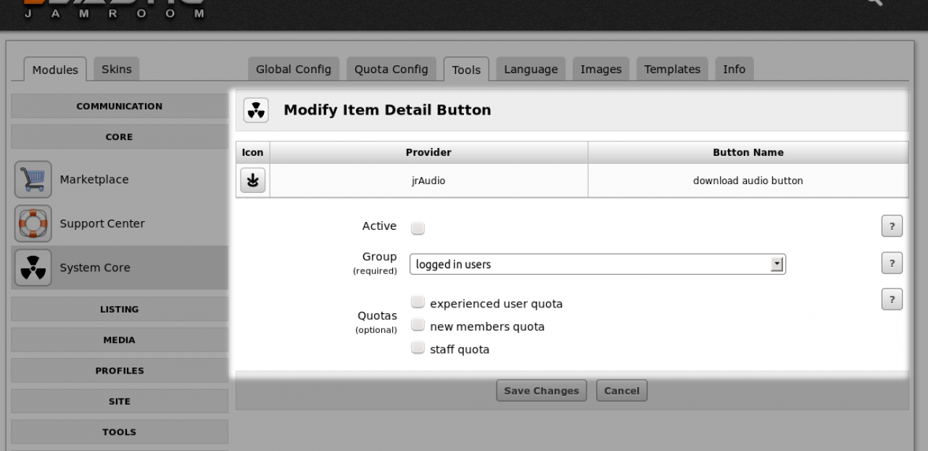This screenshot has height=451, width=928.
Task: Click the radiation icon beside Modify Item Detail Button
Action: [x=256, y=110]
